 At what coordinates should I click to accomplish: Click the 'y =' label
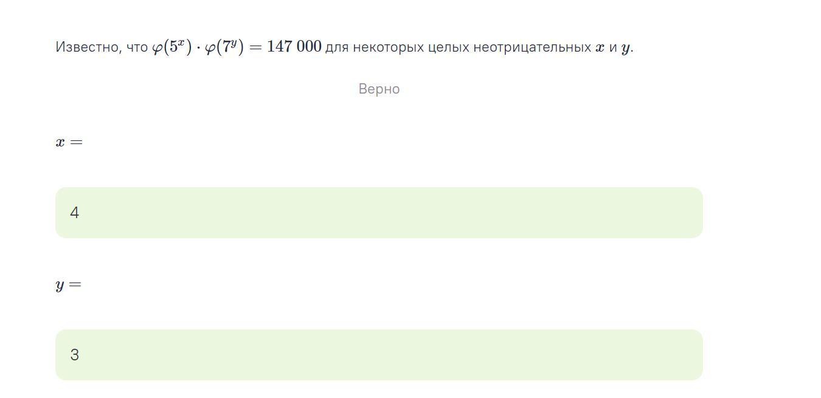tap(68, 285)
